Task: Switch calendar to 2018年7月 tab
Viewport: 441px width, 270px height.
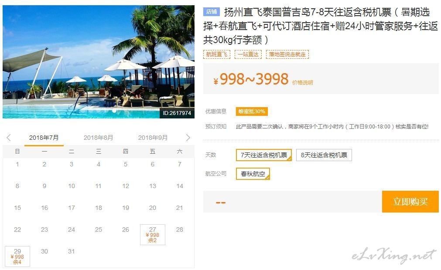Action: pos(44,138)
